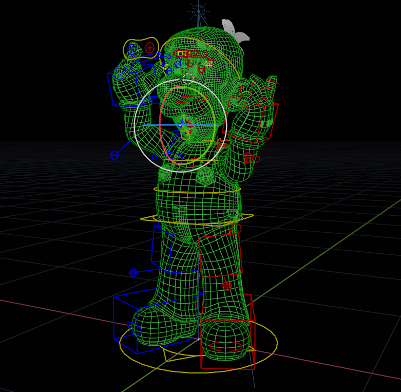Select the blue knee pole-vector circle handle
The width and height of the screenshot is (401, 392).
click(x=133, y=273)
